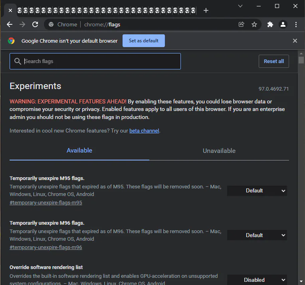Click Reset all button
Screen dimensions: 305x285
(274, 61)
